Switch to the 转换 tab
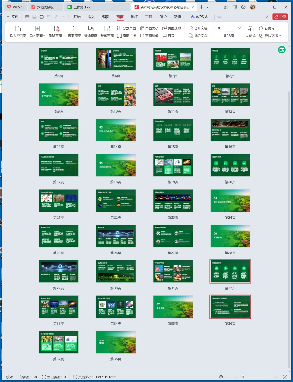The height and width of the screenshot is (382, 293). point(177,17)
